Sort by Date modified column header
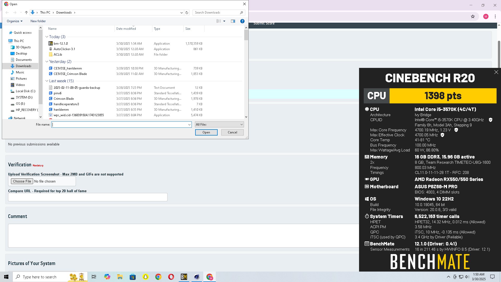Screen dimensions: 501x282 [x=133, y=29]
